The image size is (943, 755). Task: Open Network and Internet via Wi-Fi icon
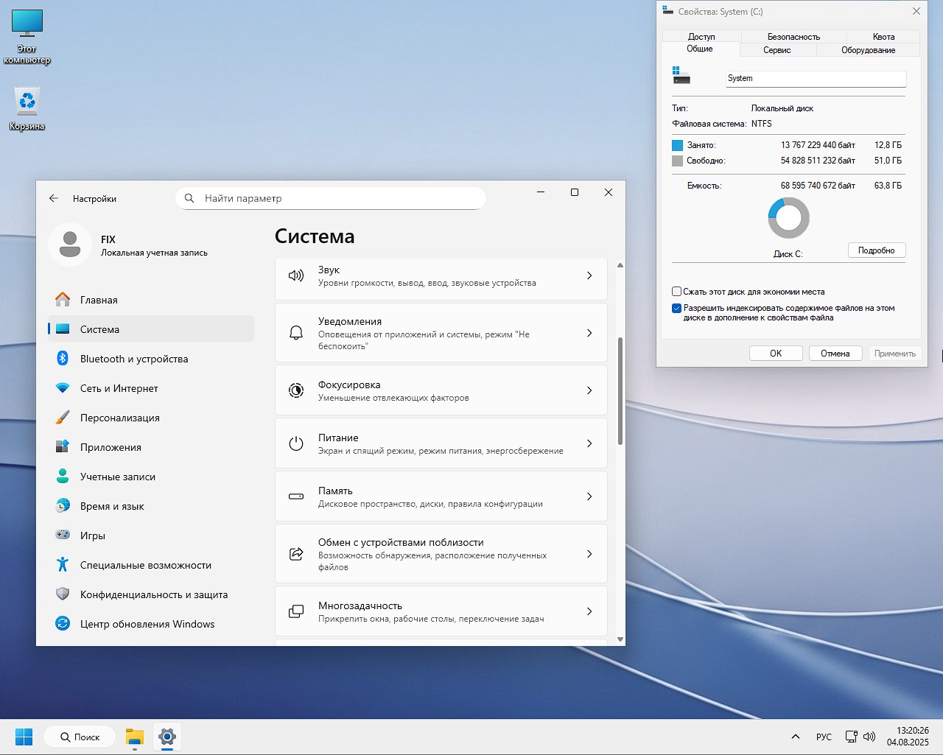(63, 388)
